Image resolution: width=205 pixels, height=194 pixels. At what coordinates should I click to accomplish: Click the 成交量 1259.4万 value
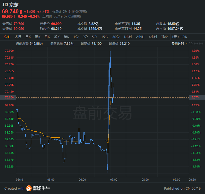[x=95, y=29]
